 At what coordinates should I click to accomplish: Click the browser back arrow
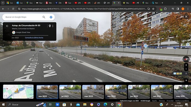(x=3, y=9)
